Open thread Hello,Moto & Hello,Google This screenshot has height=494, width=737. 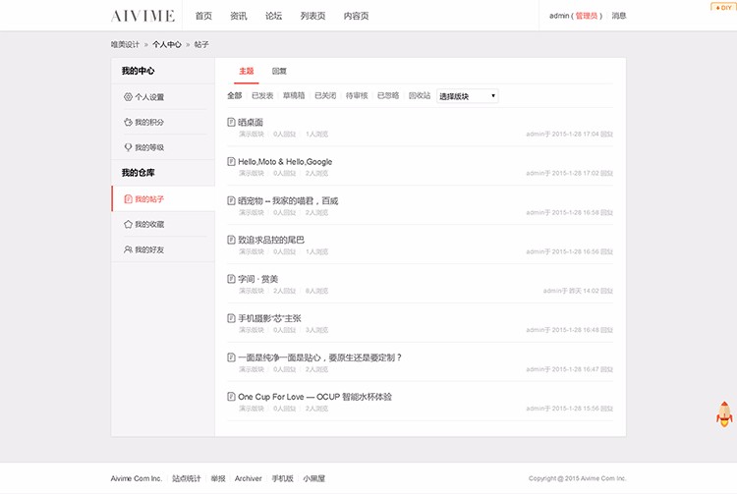click(x=285, y=161)
